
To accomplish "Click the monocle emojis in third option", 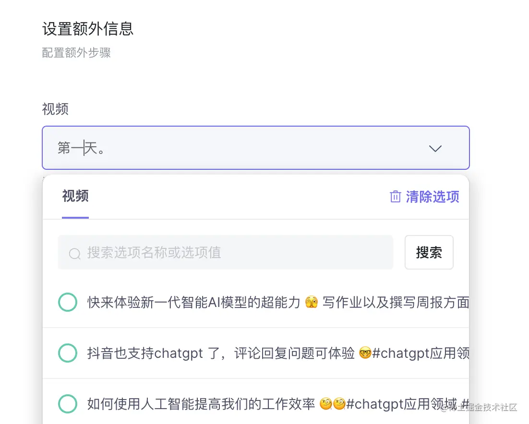I will click(x=332, y=403).
